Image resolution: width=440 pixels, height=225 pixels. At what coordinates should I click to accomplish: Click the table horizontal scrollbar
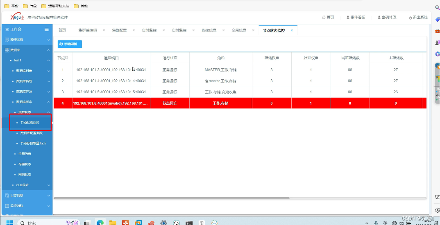pyautogui.click(x=172, y=198)
